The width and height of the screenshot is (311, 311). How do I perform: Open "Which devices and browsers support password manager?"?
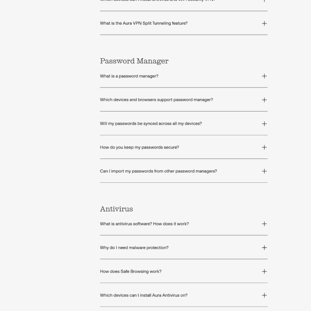click(x=156, y=100)
